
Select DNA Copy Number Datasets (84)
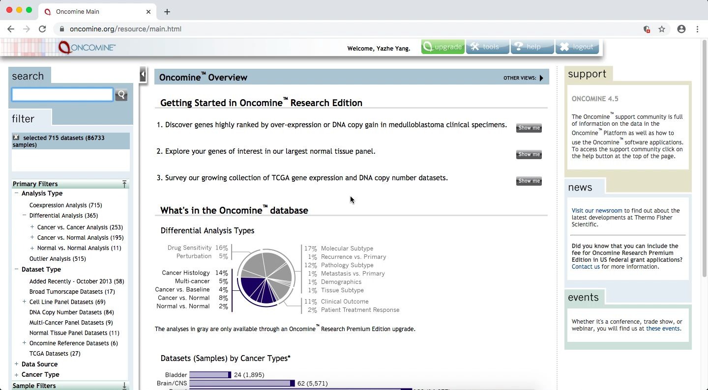click(x=71, y=312)
